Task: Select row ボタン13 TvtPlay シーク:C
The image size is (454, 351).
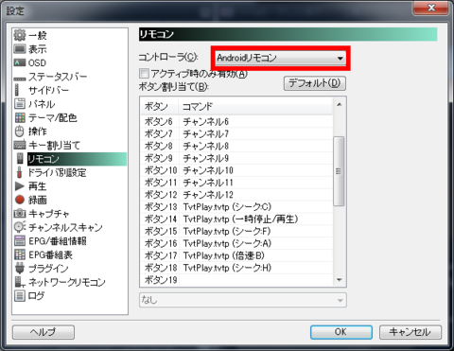Action: tap(236, 207)
